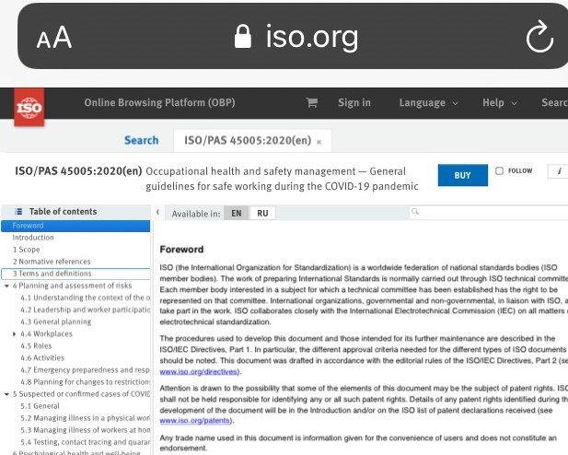Open the Help dropdown menu

[x=498, y=103]
